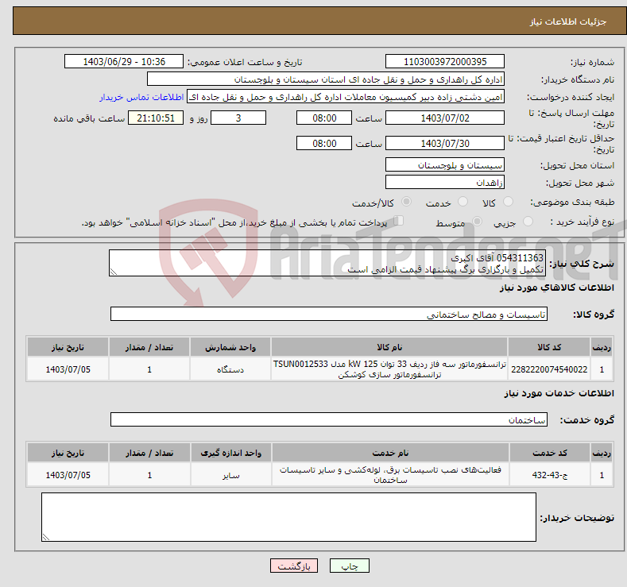Select the جزیی purchase type radio

(528, 222)
